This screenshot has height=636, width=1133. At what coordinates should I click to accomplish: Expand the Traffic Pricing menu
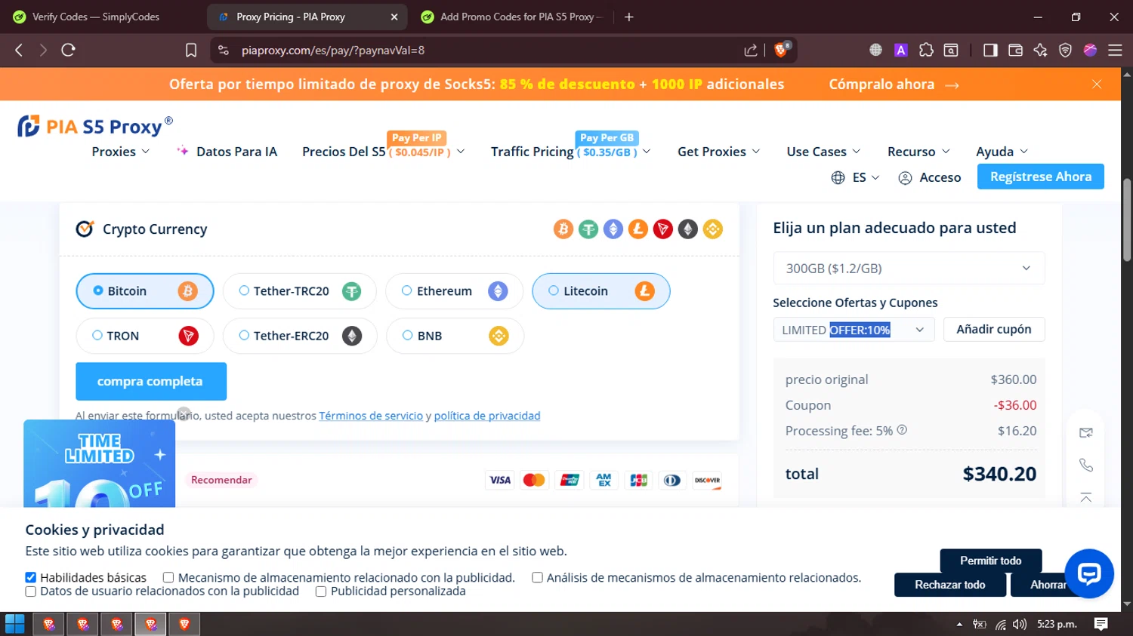[x=570, y=152]
